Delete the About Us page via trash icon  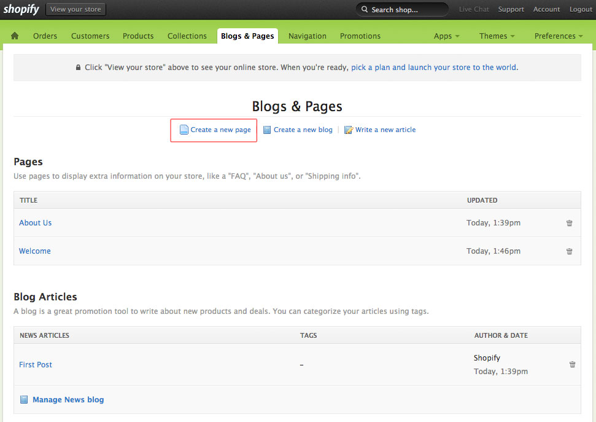click(x=569, y=223)
